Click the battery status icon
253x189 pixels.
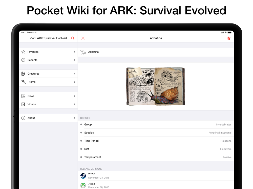229,33
